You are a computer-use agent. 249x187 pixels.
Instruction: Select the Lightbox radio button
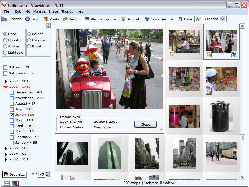(5, 53)
